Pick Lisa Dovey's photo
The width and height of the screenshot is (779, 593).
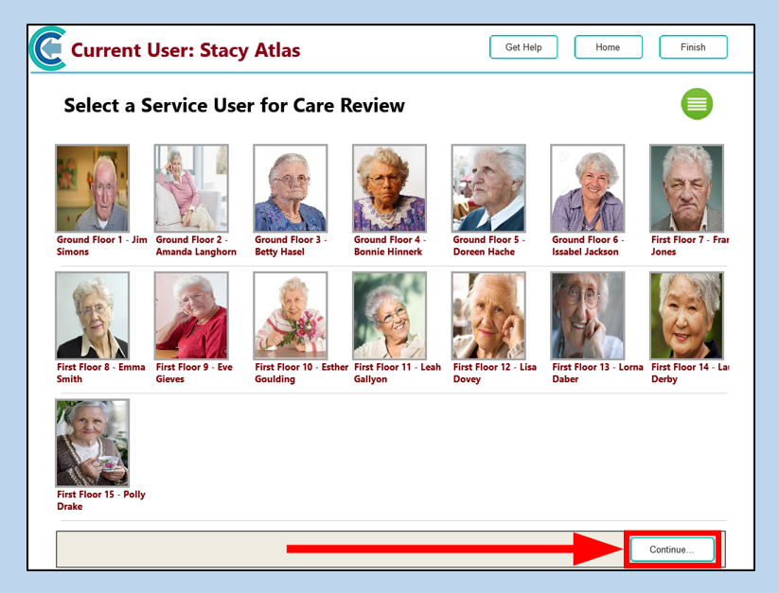pyautogui.click(x=488, y=316)
